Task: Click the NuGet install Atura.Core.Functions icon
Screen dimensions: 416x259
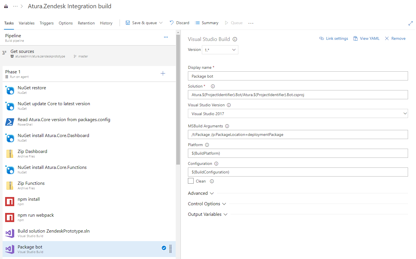Action: click(x=10, y=170)
